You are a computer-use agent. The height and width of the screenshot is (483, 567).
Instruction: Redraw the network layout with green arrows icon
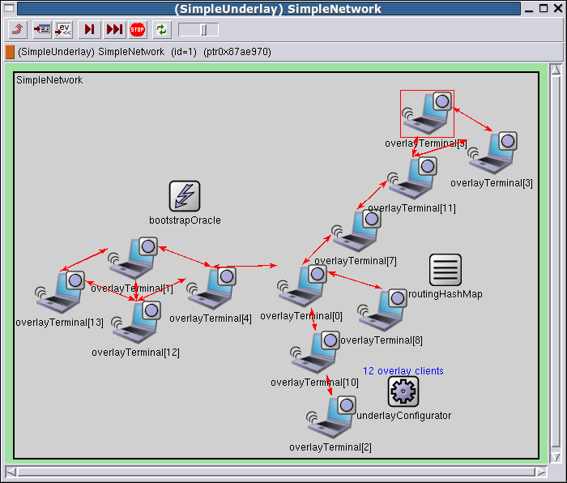point(162,29)
